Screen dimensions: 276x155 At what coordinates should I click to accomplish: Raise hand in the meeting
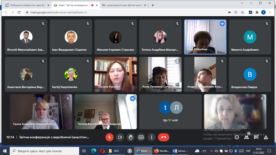coord(130,137)
